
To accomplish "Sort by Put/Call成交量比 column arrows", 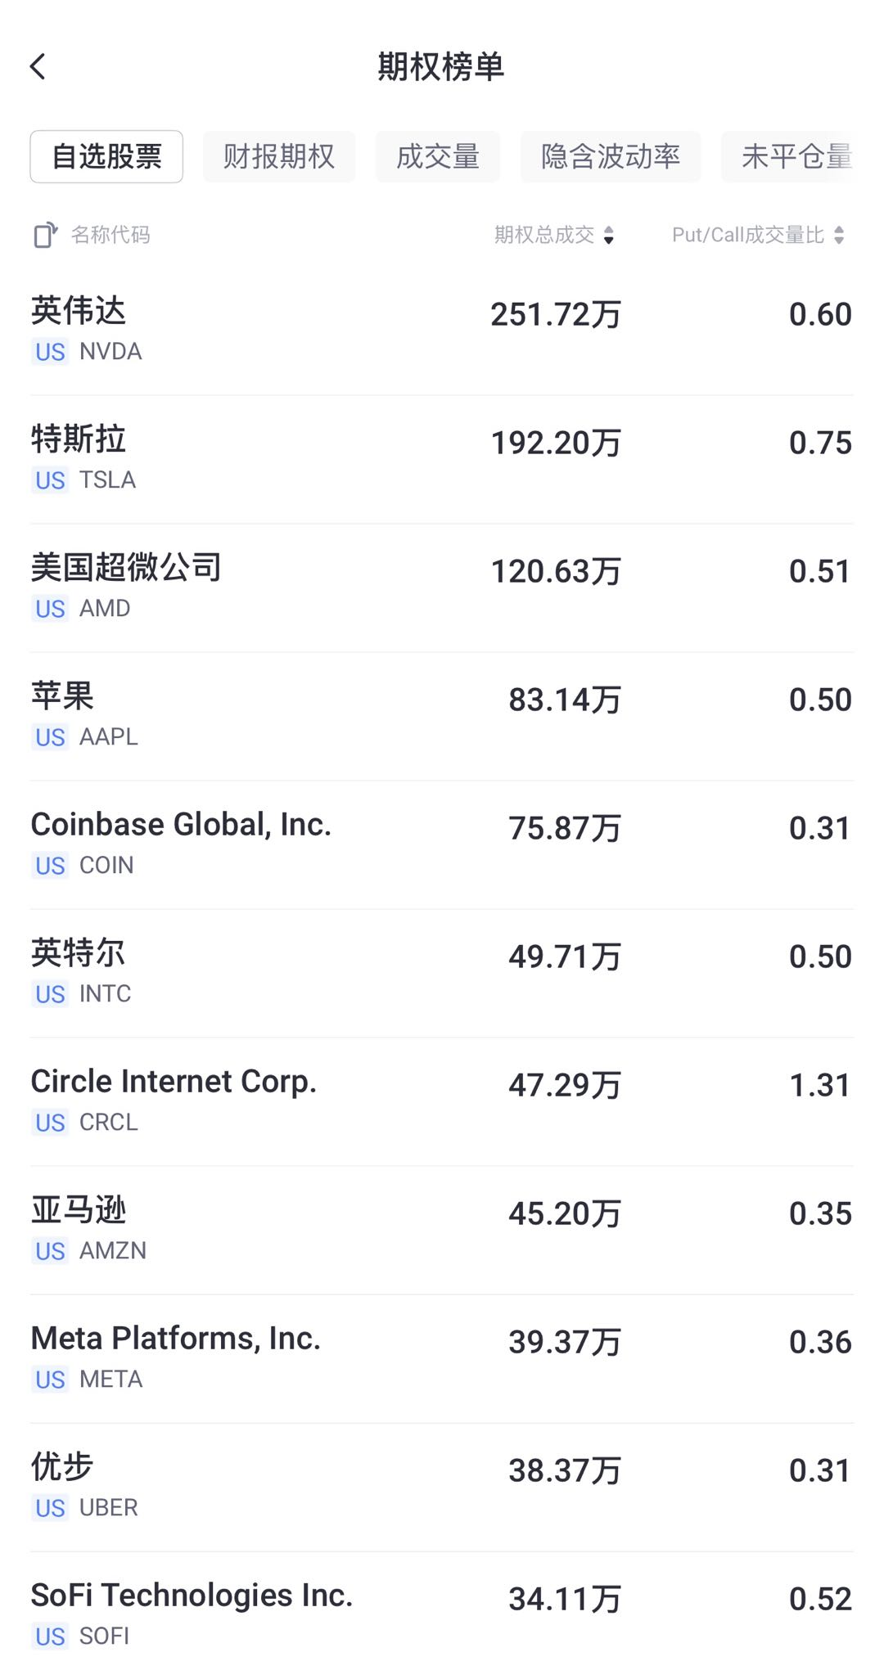I will [x=838, y=236].
